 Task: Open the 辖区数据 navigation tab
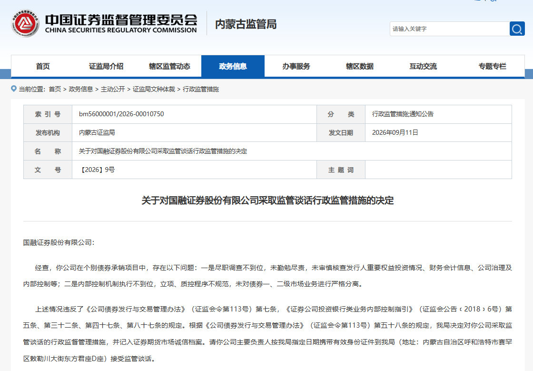(x=360, y=66)
